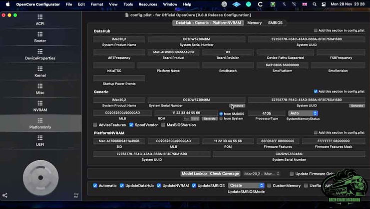Check Update Firmware Only option
This screenshot has height=209, width=370.
[292, 174]
